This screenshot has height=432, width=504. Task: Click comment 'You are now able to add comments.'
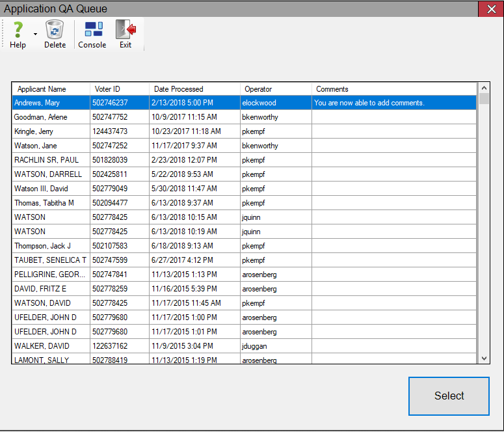(369, 103)
